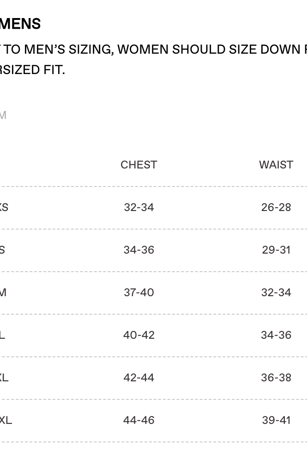Image resolution: width=307 pixels, height=460 pixels.
Task: Click the CHEST column header
Action: click(x=138, y=165)
